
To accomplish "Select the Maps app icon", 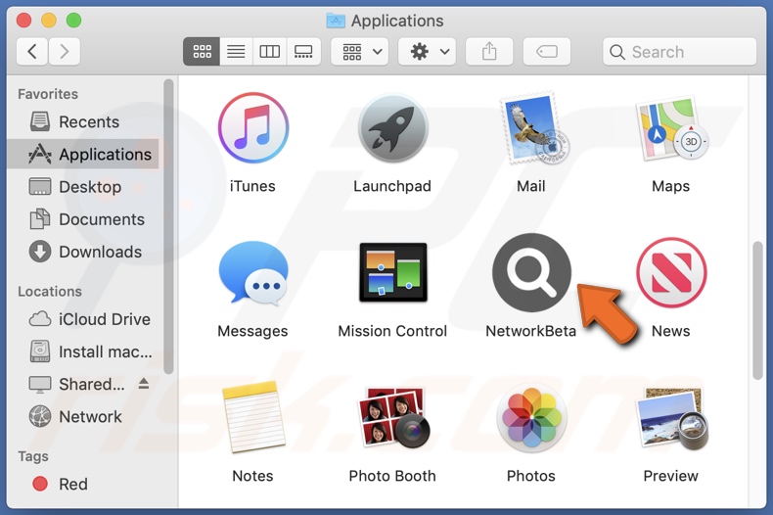I will (671, 128).
